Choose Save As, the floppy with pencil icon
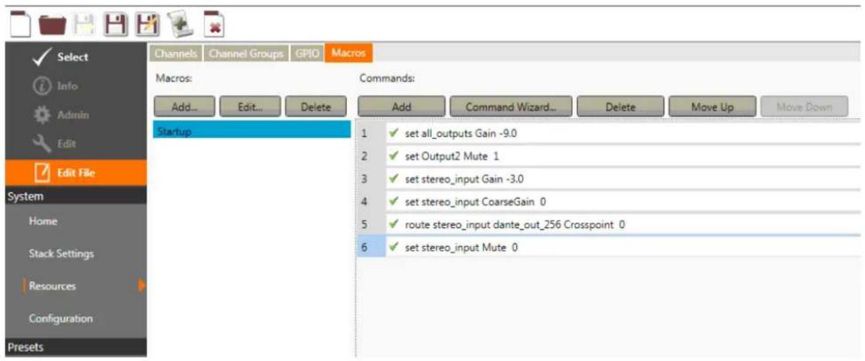 tap(146, 25)
